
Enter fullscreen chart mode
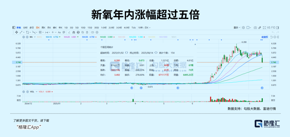coord(264,28)
